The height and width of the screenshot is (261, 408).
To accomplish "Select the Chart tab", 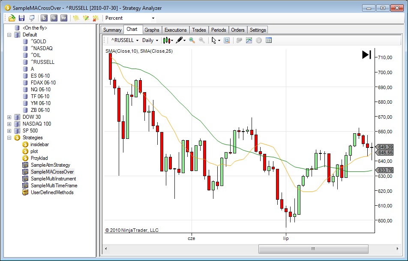I will [132, 29].
